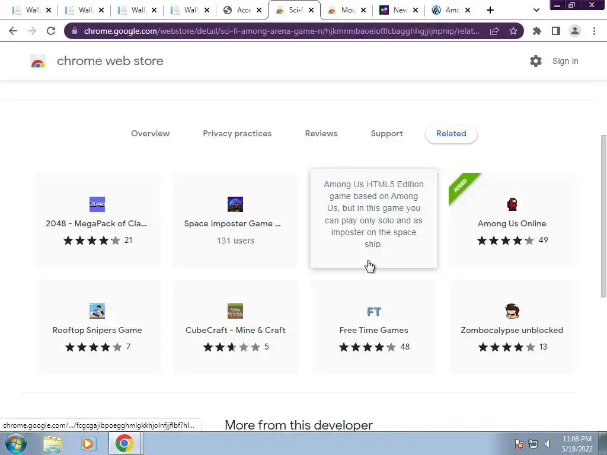Click the browser forward arrow
The height and width of the screenshot is (455, 607).
click(x=32, y=31)
